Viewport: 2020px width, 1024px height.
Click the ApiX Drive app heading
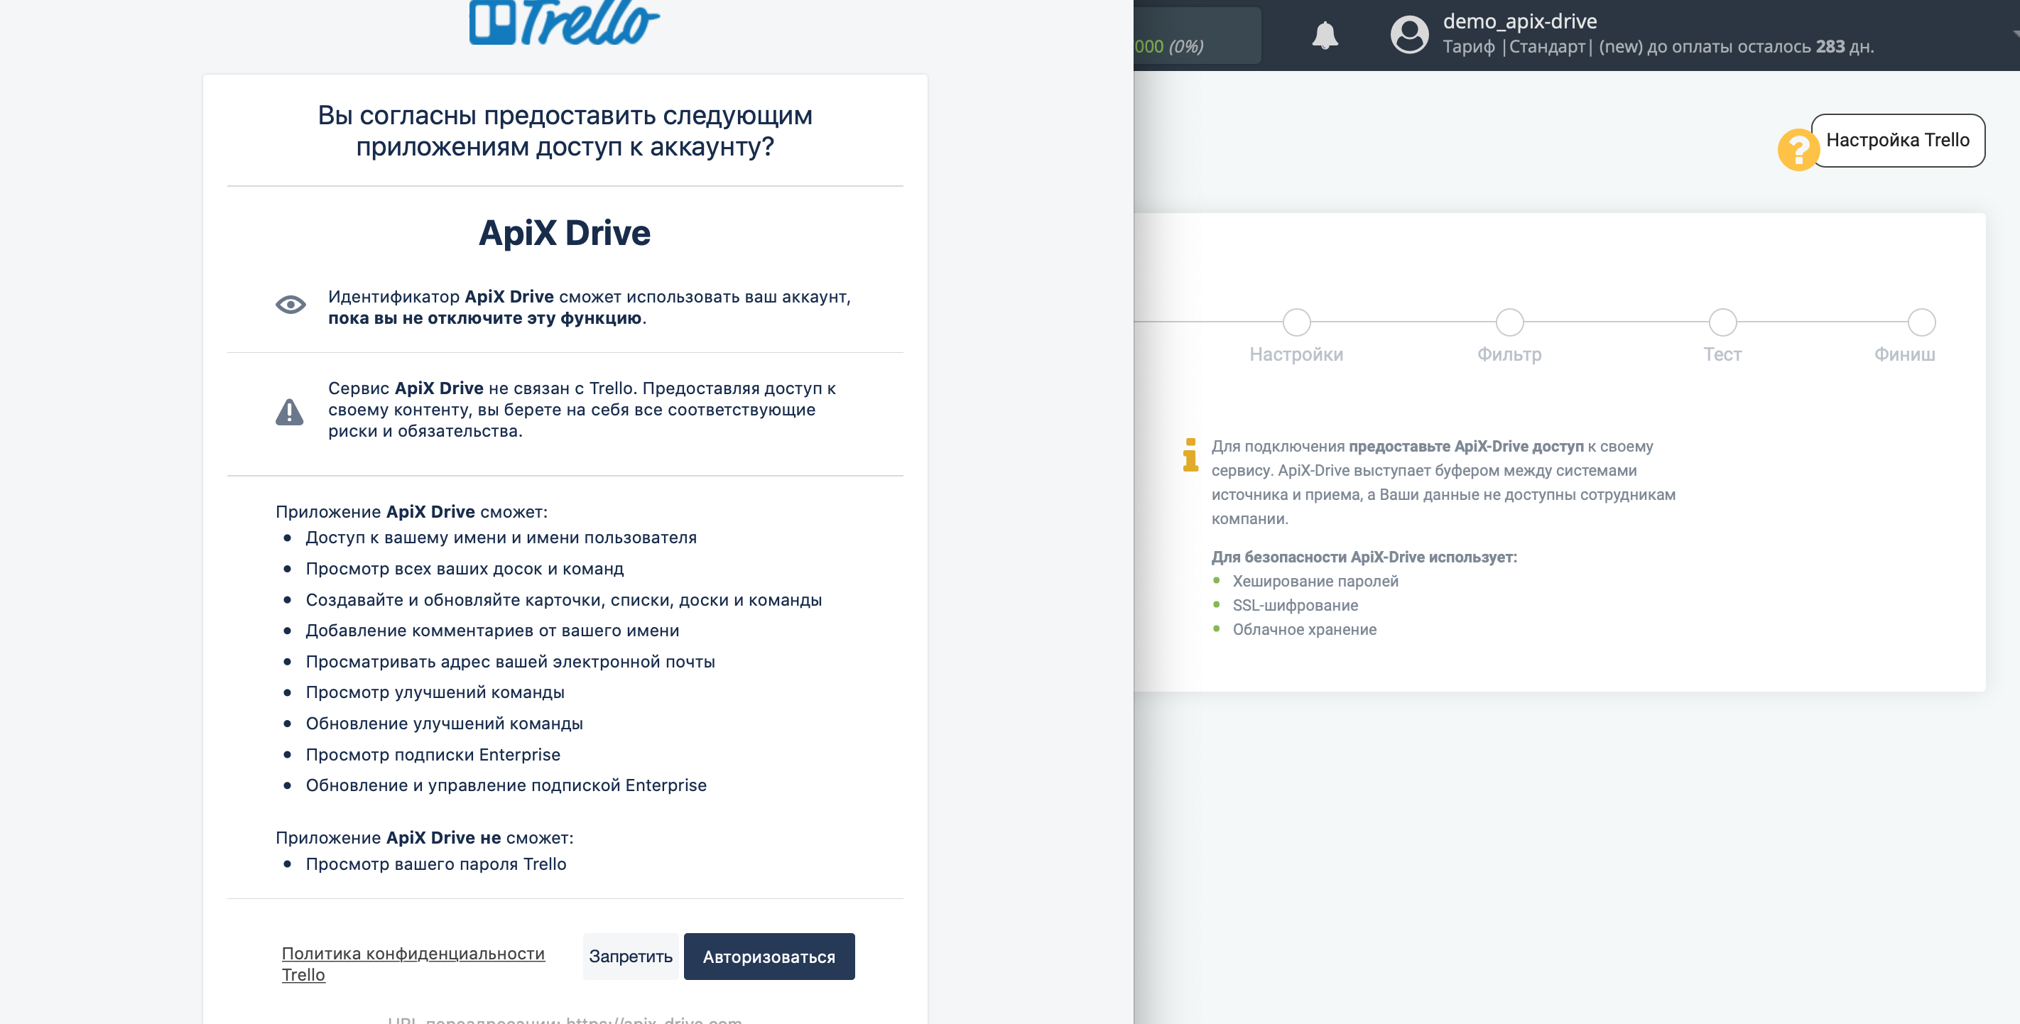pyautogui.click(x=565, y=233)
